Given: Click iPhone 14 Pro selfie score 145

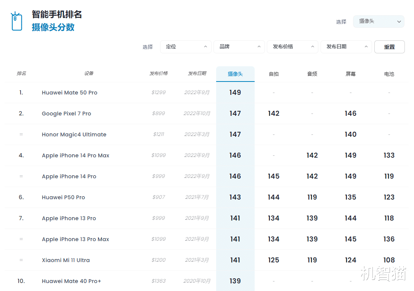Looking at the screenshot, I should 274,176.
